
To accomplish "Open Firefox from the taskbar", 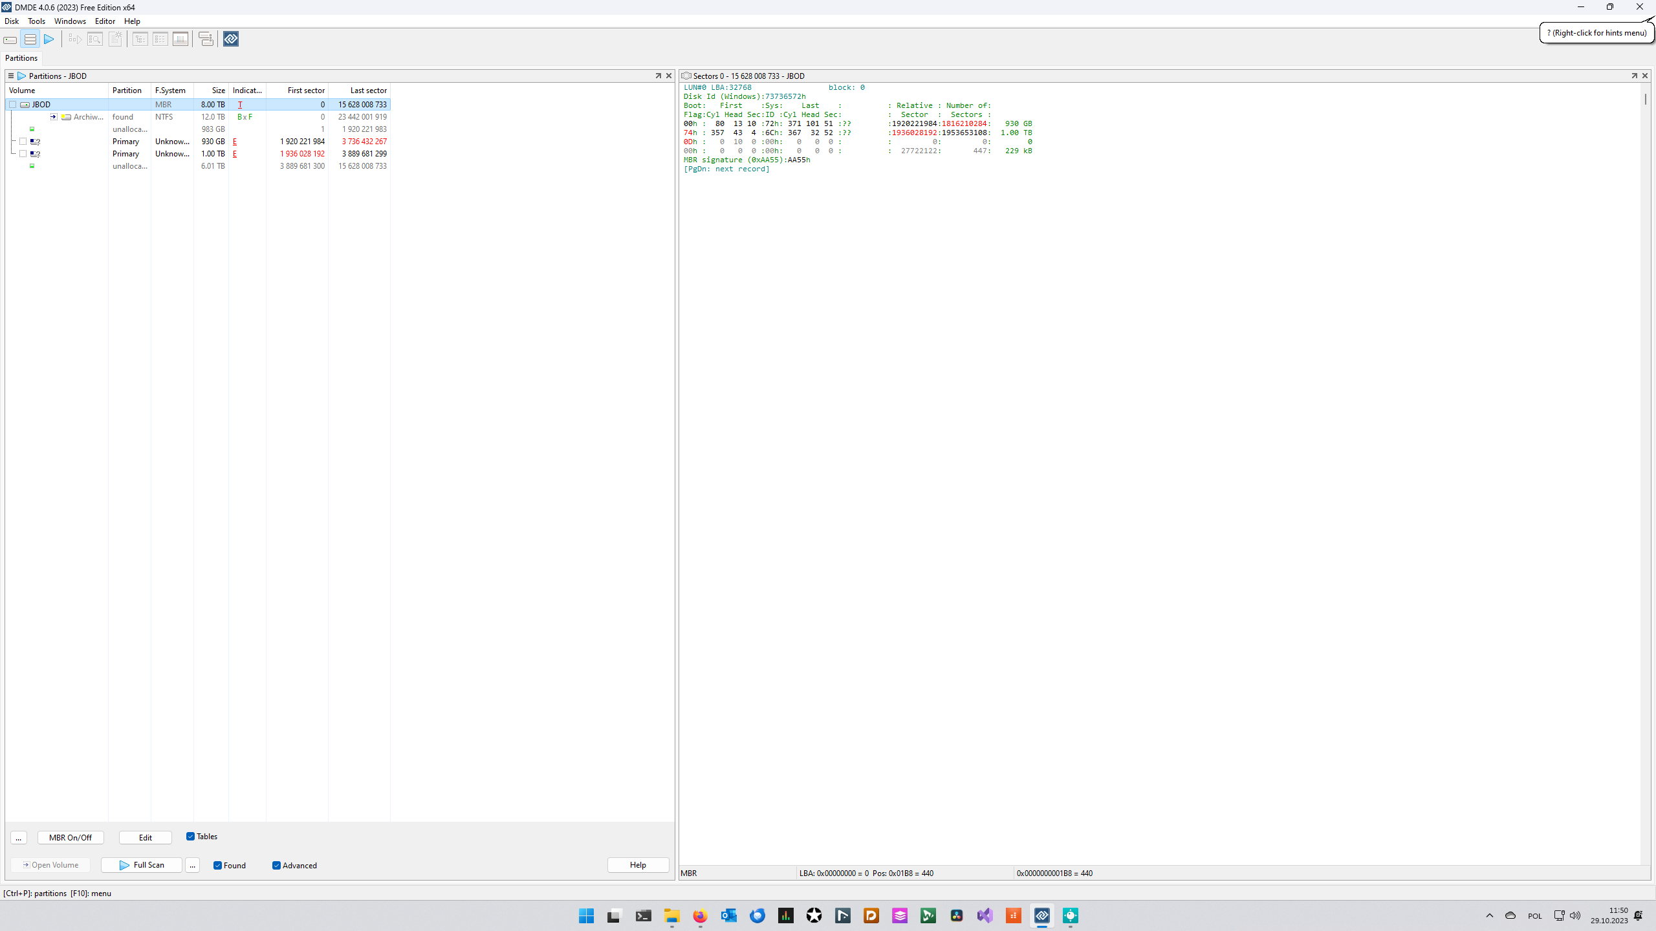I will coord(701,915).
